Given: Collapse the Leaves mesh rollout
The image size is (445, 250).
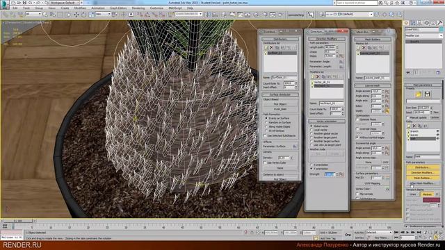Looking at the screenshot, I should [x=373, y=85].
